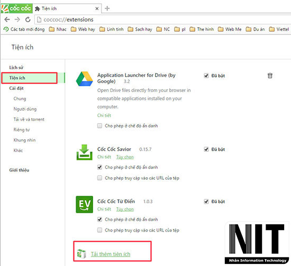Screen dimensions: 291x266
Task: Open the Người dùng settings section
Action: point(25,109)
